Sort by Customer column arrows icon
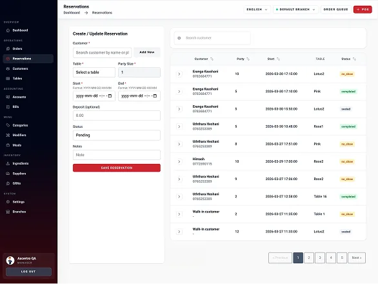Screen dimensions: 378x284 [x=212, y=59]
